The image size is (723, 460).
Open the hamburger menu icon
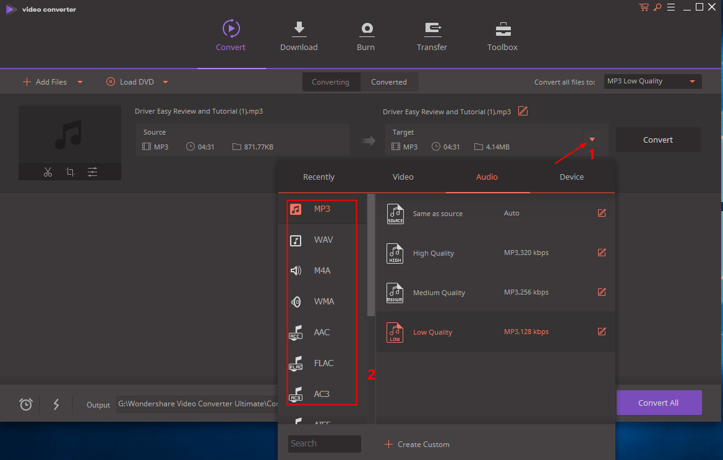click(x=671, y=7)
